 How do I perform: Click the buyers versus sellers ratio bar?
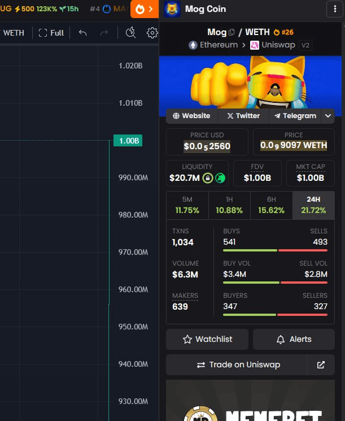pyautogui.click(x=275, y=315)
